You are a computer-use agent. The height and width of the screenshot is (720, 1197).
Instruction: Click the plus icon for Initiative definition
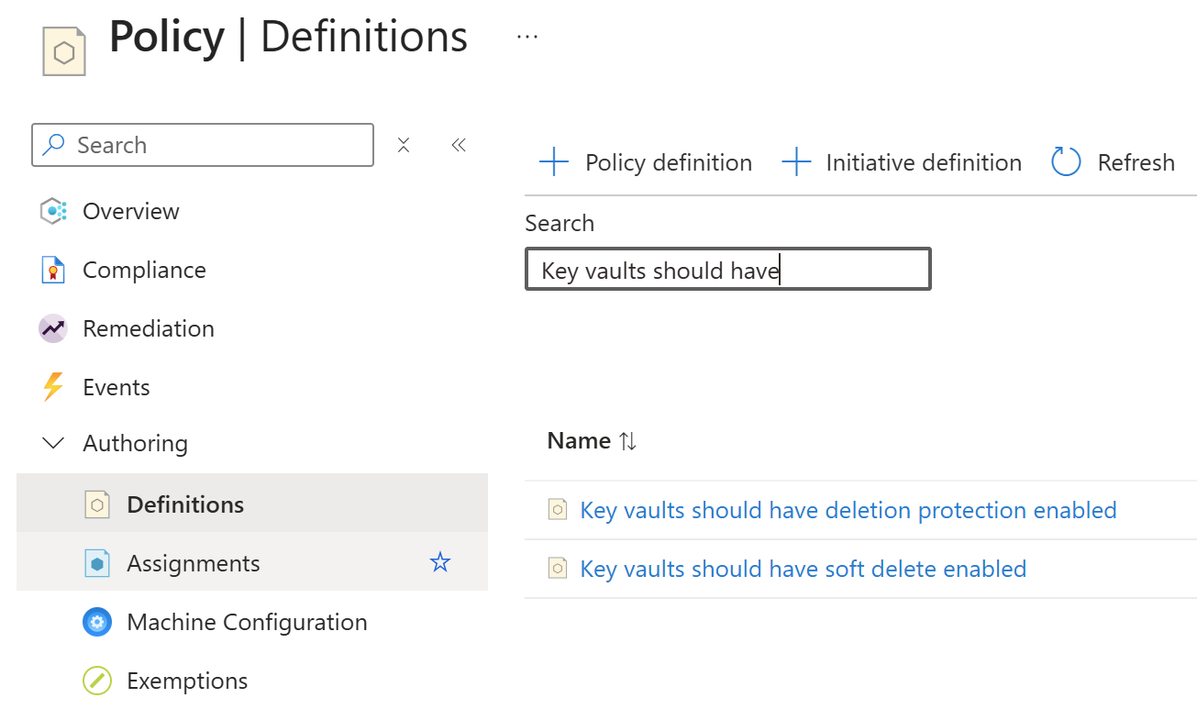click(x=796, y=162)
